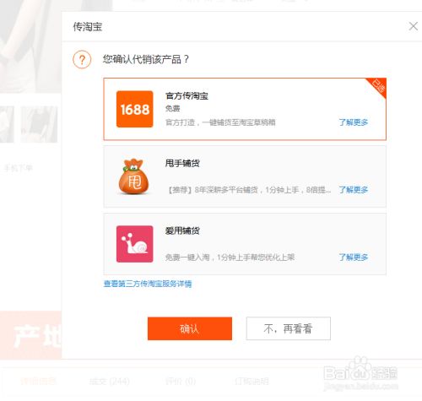Select the 官方传淘宝 option card
Screen dimensions: 422x401
click(x=245, y=109)
